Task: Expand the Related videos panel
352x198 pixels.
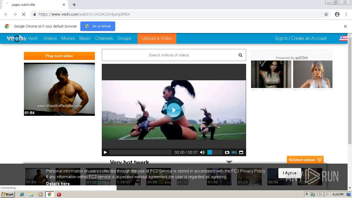Action: (x=305, y=160)
